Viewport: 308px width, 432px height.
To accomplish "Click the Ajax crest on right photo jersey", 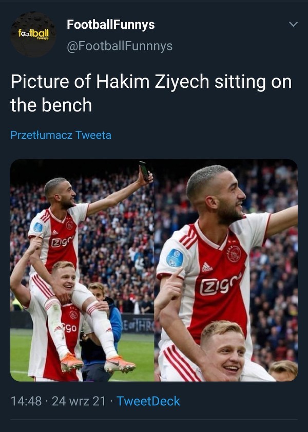I will pyautogui.click(x=234, y=254).
